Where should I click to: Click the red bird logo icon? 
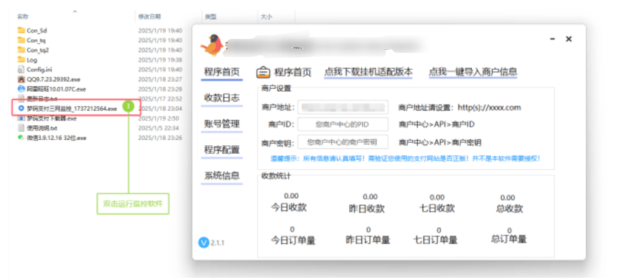point(212,44)
